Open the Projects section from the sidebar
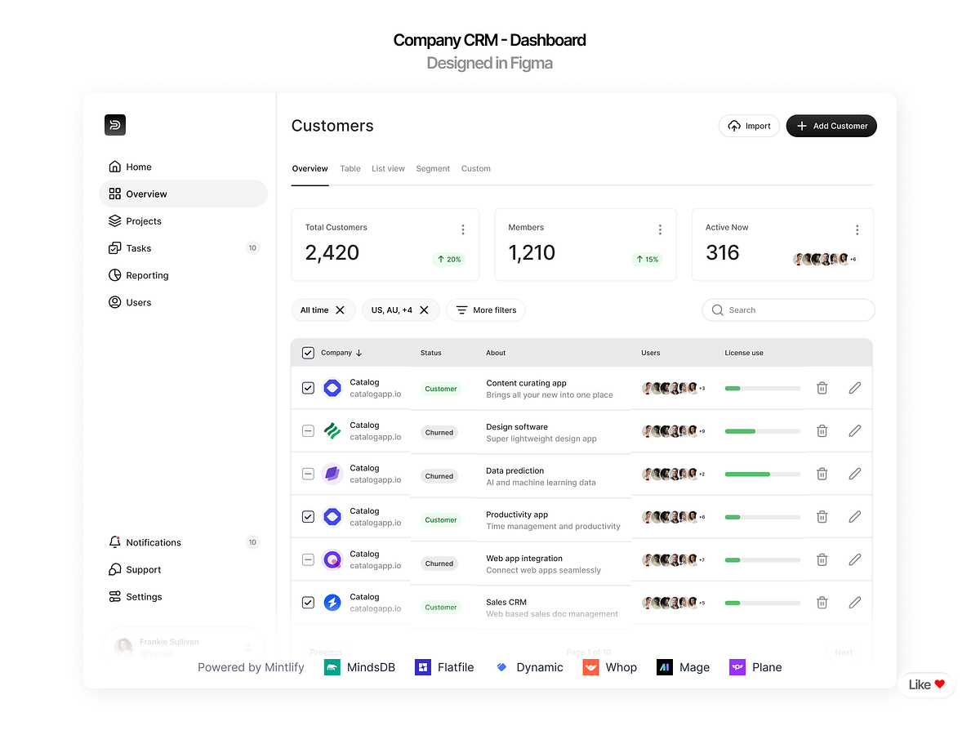The image size is (980, 735). [x=114, y=220]
